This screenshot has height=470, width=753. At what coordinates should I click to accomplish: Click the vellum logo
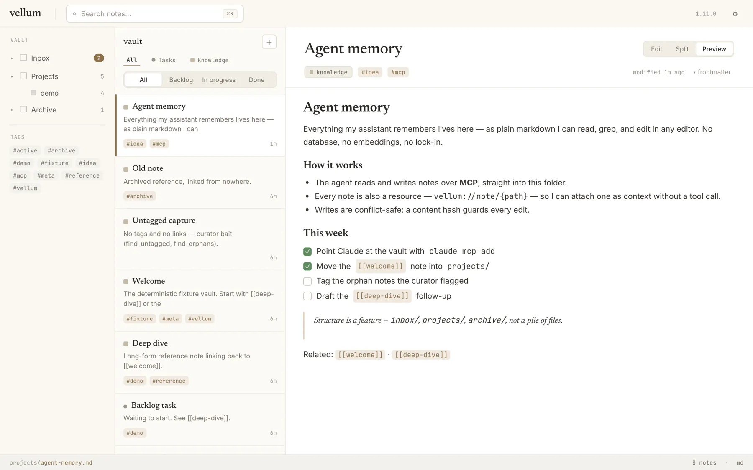25,13
